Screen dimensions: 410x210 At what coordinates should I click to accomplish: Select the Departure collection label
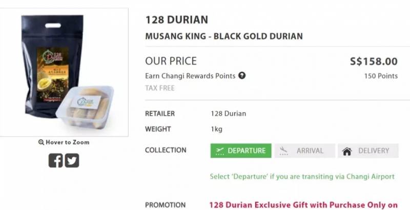coord(247,151)
